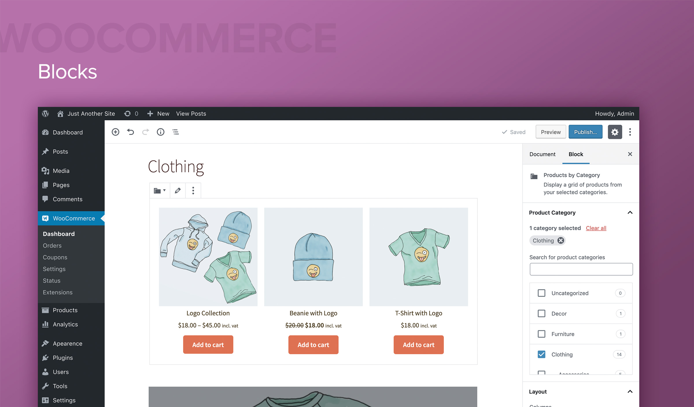The height and width of the screenshot is (407, 694).
Task: Click the product categories search input field
Action: point(581,270)
